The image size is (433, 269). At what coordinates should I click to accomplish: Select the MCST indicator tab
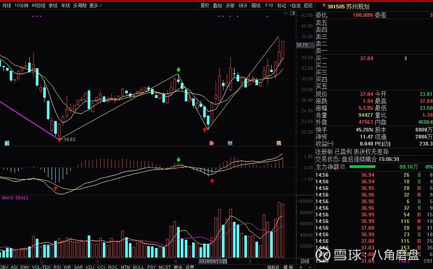click(165, 267)
